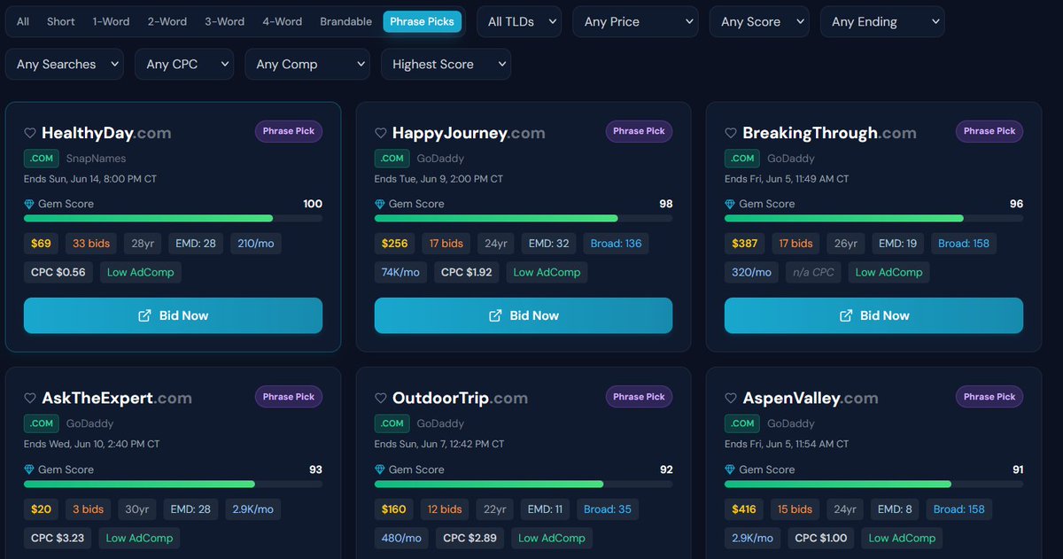This screenshot has height=559, width=1063.
Task: Open the AskTheExpert.com domain title
Action: click(117, 399)
